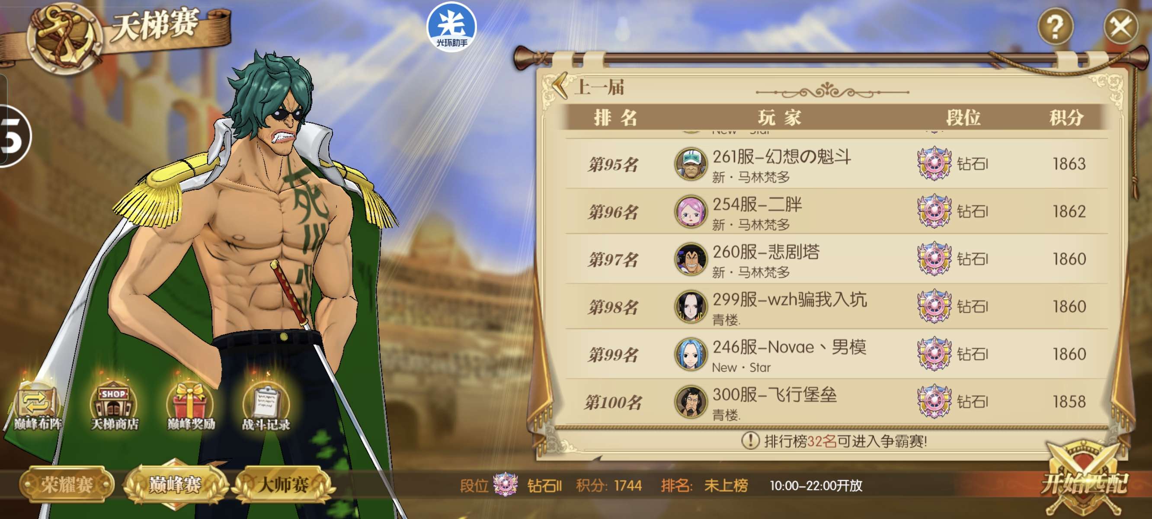Switch to the 大师赛 tab
This screenshot has height=519, width=1152.
click(283, 484)
